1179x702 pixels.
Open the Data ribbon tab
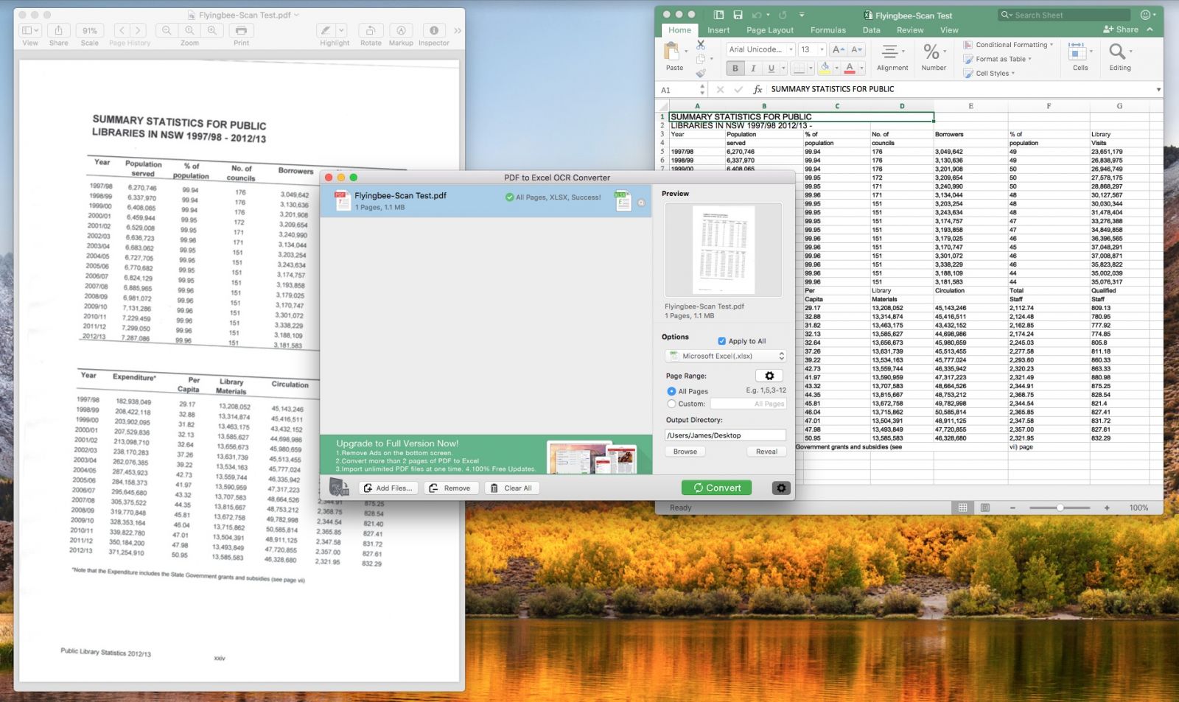(872, 30)
